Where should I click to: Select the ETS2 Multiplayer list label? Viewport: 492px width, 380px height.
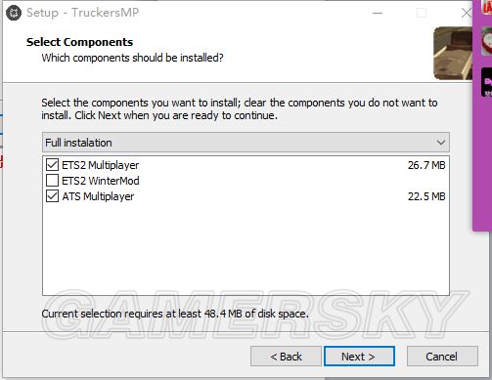101,165
